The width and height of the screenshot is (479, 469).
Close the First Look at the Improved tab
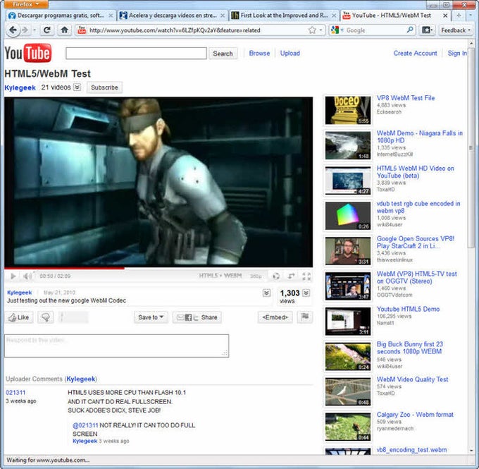coord(334,16)
